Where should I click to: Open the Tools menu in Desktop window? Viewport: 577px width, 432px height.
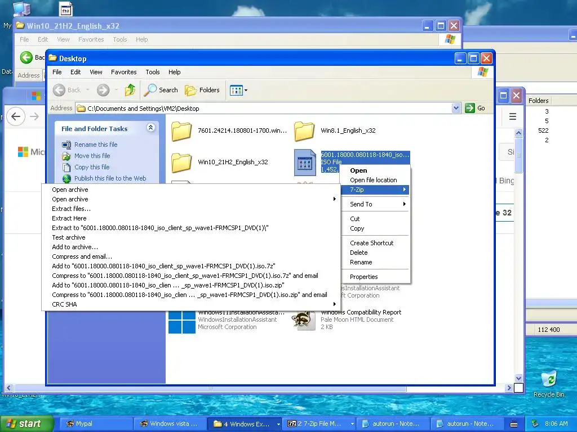tap(152, 72)
